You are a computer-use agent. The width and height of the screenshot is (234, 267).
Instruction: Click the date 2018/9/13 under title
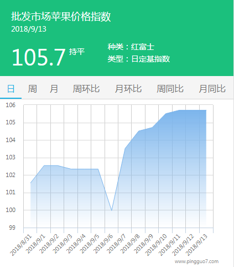coord(29,29)
